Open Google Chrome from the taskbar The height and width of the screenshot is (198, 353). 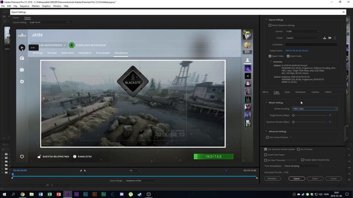pyautogui.click(x=23, y=194)
